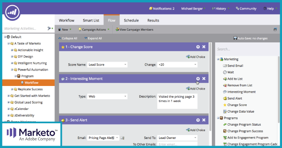Image resolution: width=282 pixels, height=148 pixels.
Task: Collapse the Marketing category in flow palette
Action: (x=218, y=59)
